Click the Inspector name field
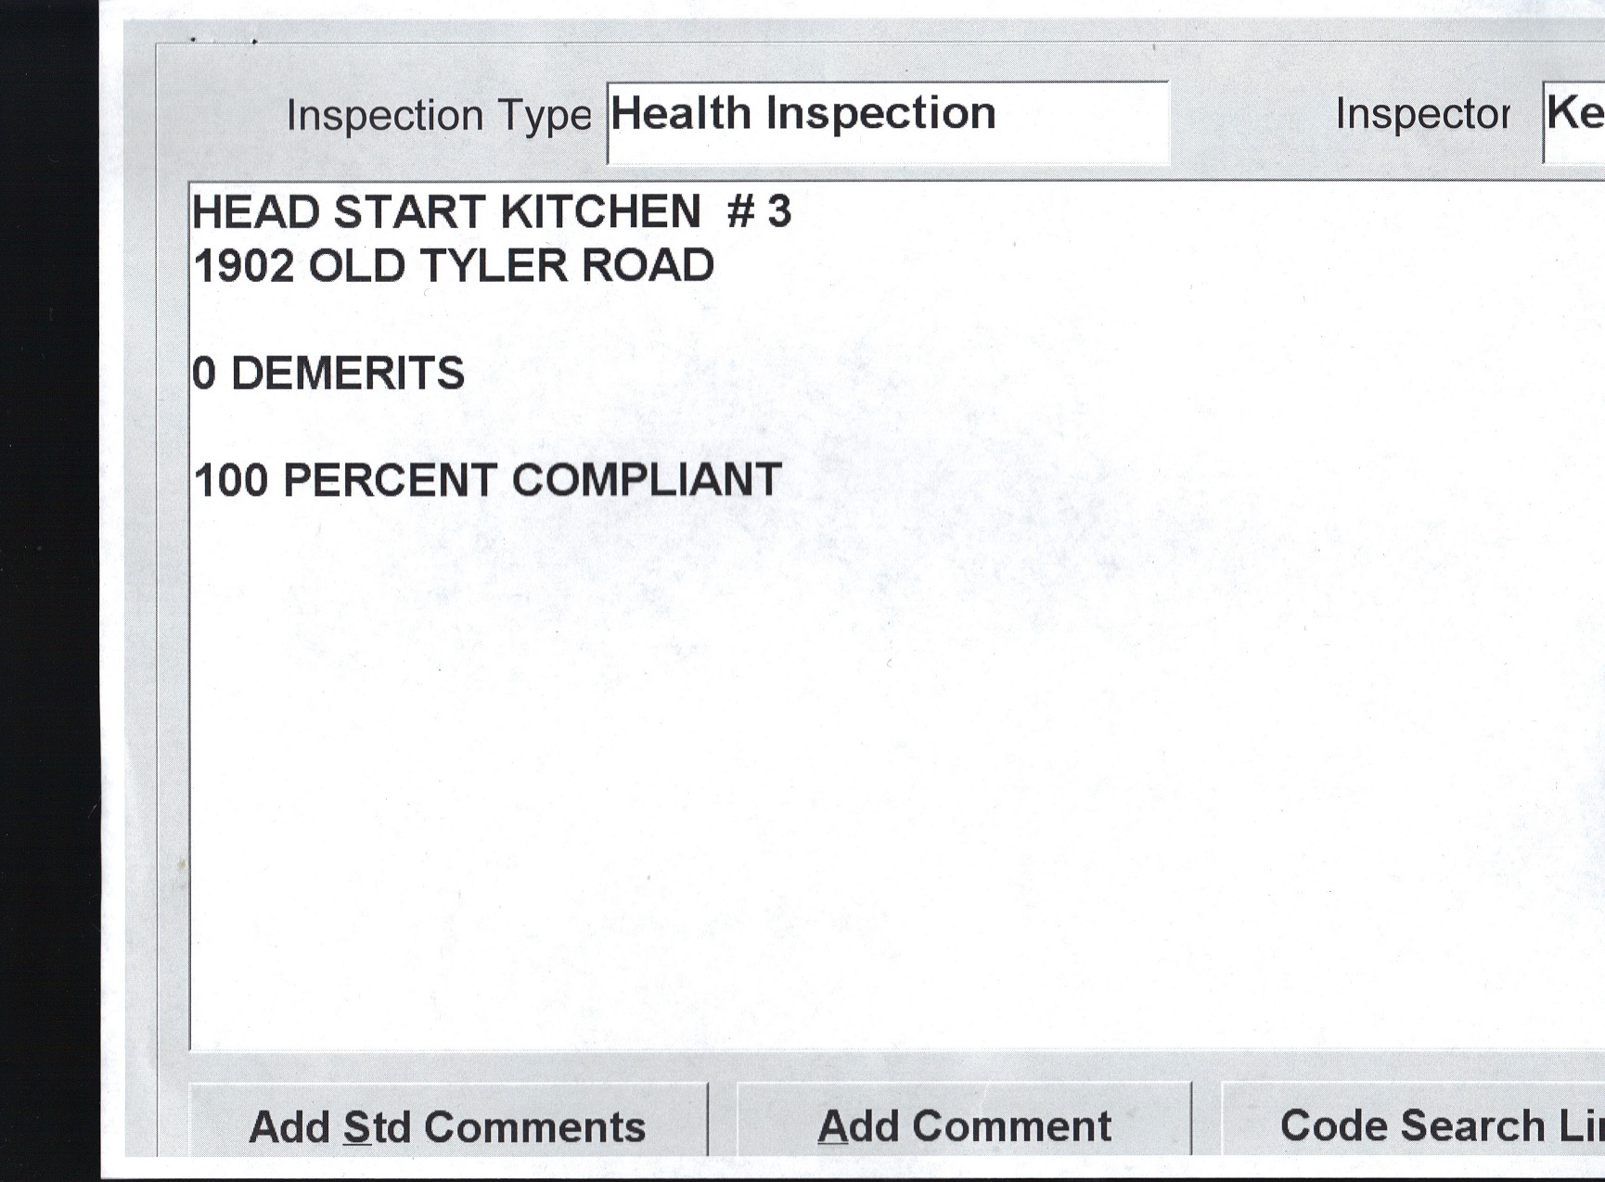 [x=1575, y=121]
